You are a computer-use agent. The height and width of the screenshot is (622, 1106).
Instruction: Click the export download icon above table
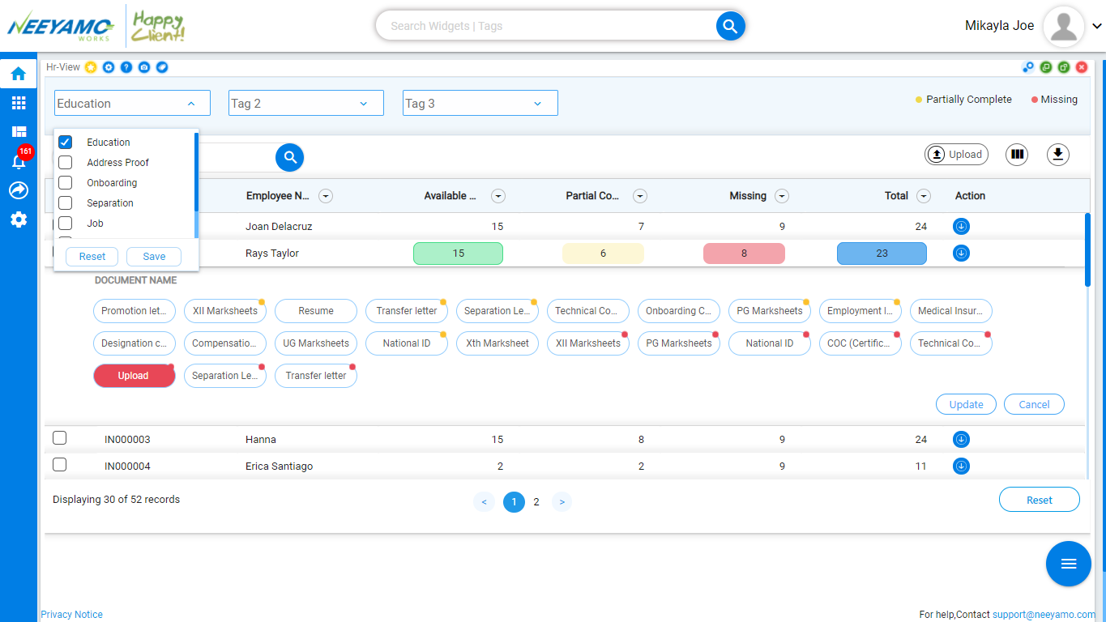coord(1057,154)
